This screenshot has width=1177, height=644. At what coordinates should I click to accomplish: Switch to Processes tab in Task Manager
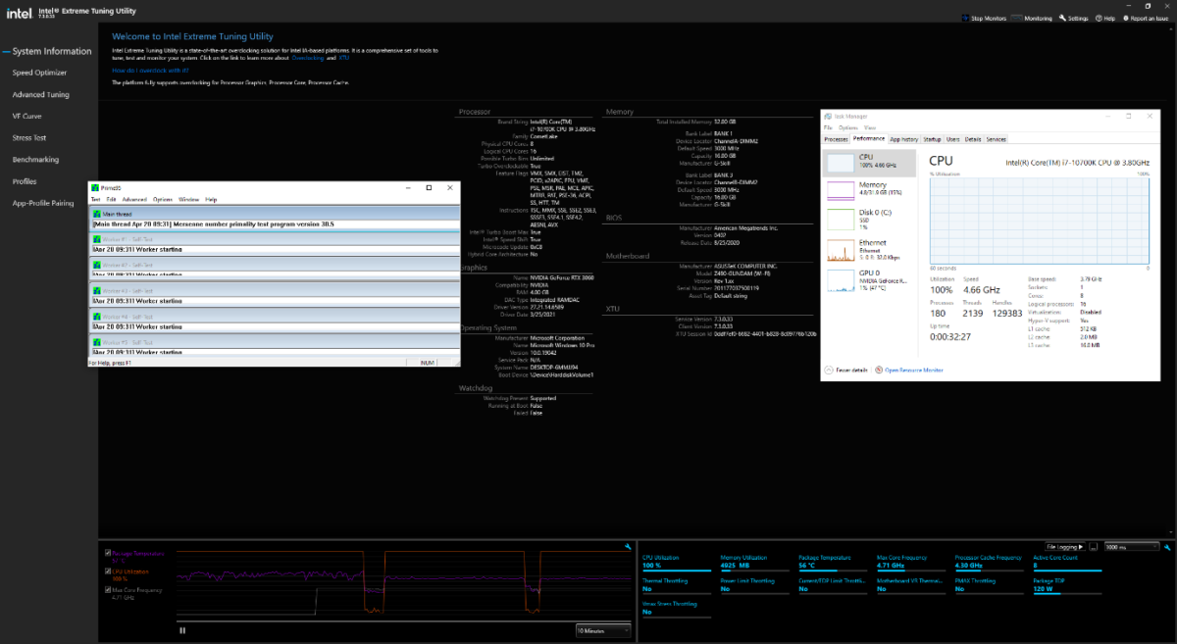coord(836,139)
